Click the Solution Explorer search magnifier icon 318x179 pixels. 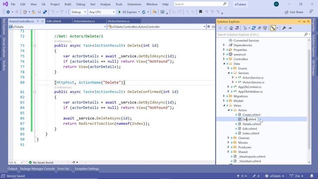pyautogui.click(x=306, y=34)
